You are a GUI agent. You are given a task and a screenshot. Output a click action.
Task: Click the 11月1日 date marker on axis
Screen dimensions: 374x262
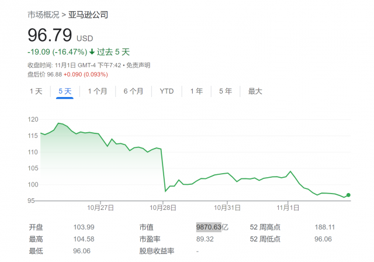pyautogui.click(x=288, y=208)
